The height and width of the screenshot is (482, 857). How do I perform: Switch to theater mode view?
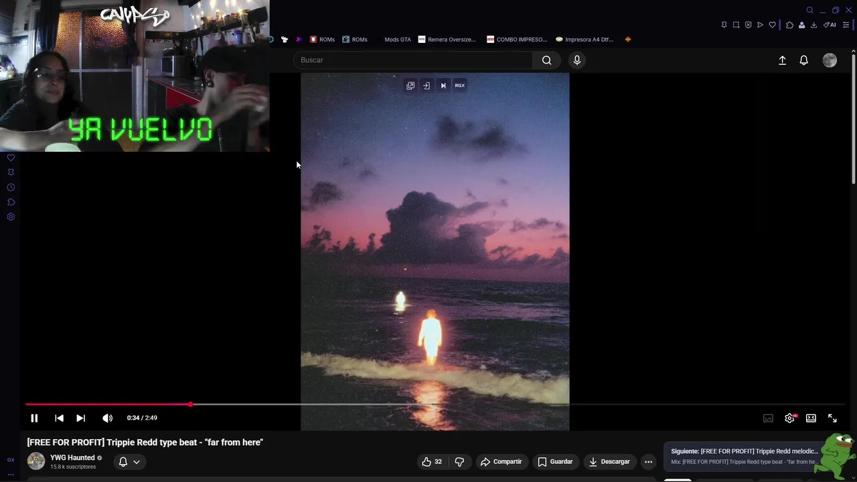(811, 418)
